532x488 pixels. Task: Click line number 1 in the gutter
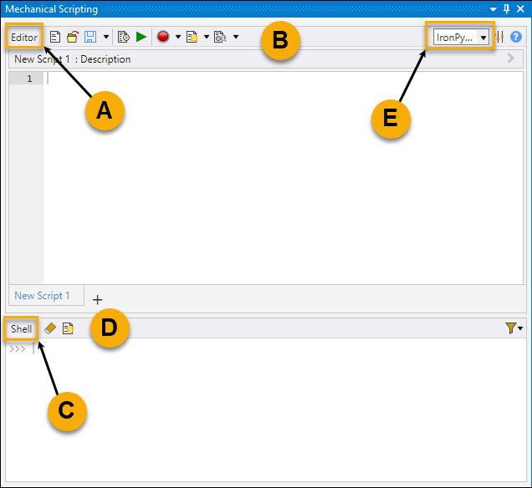click(29, 79)
